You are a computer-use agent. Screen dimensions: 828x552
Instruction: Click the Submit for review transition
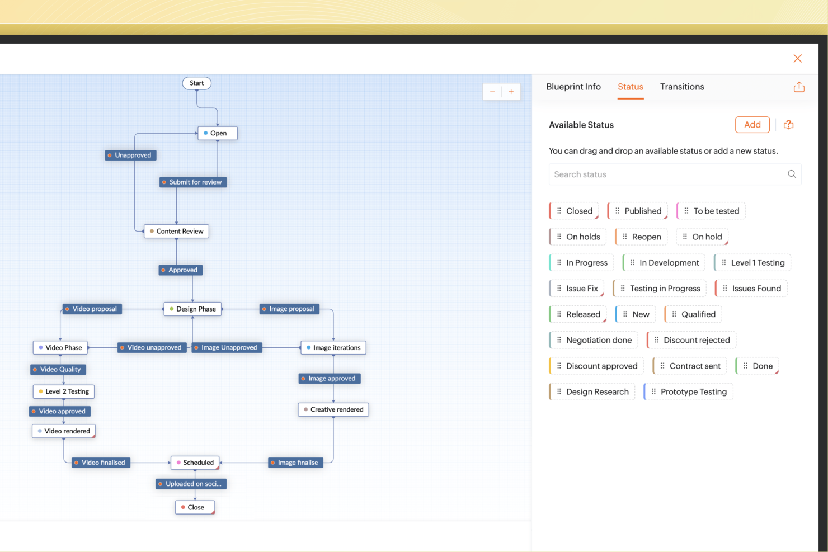[193, 182]
